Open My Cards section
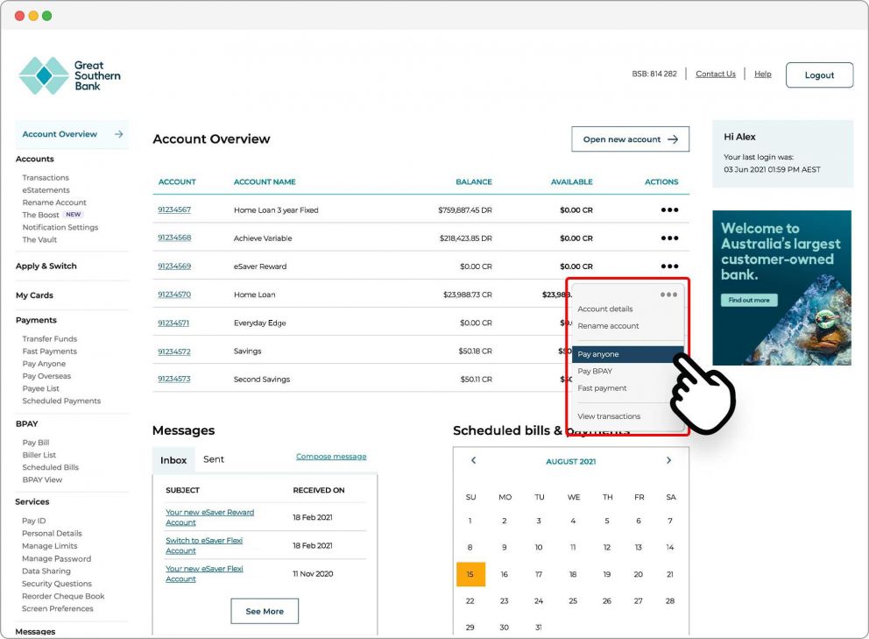869x639 pixels. pos(34,295)
